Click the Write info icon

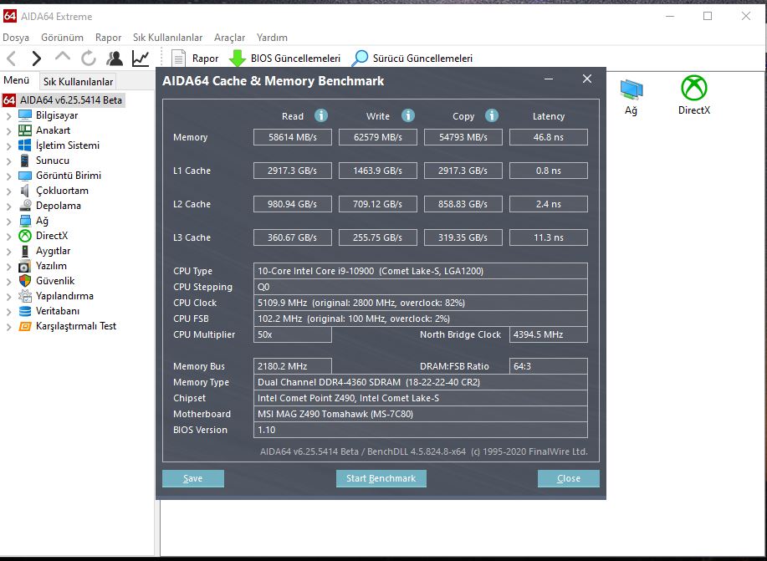[408, 115]
